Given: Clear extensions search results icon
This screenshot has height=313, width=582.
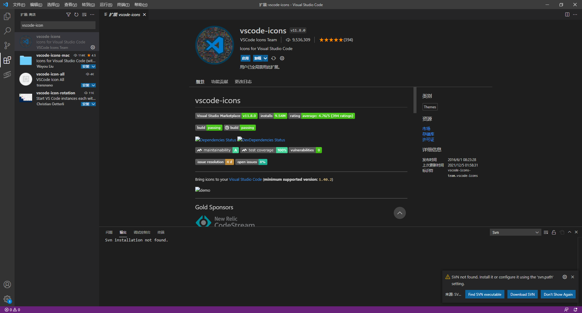Looking at the screenshot, I should coord(84,15).
